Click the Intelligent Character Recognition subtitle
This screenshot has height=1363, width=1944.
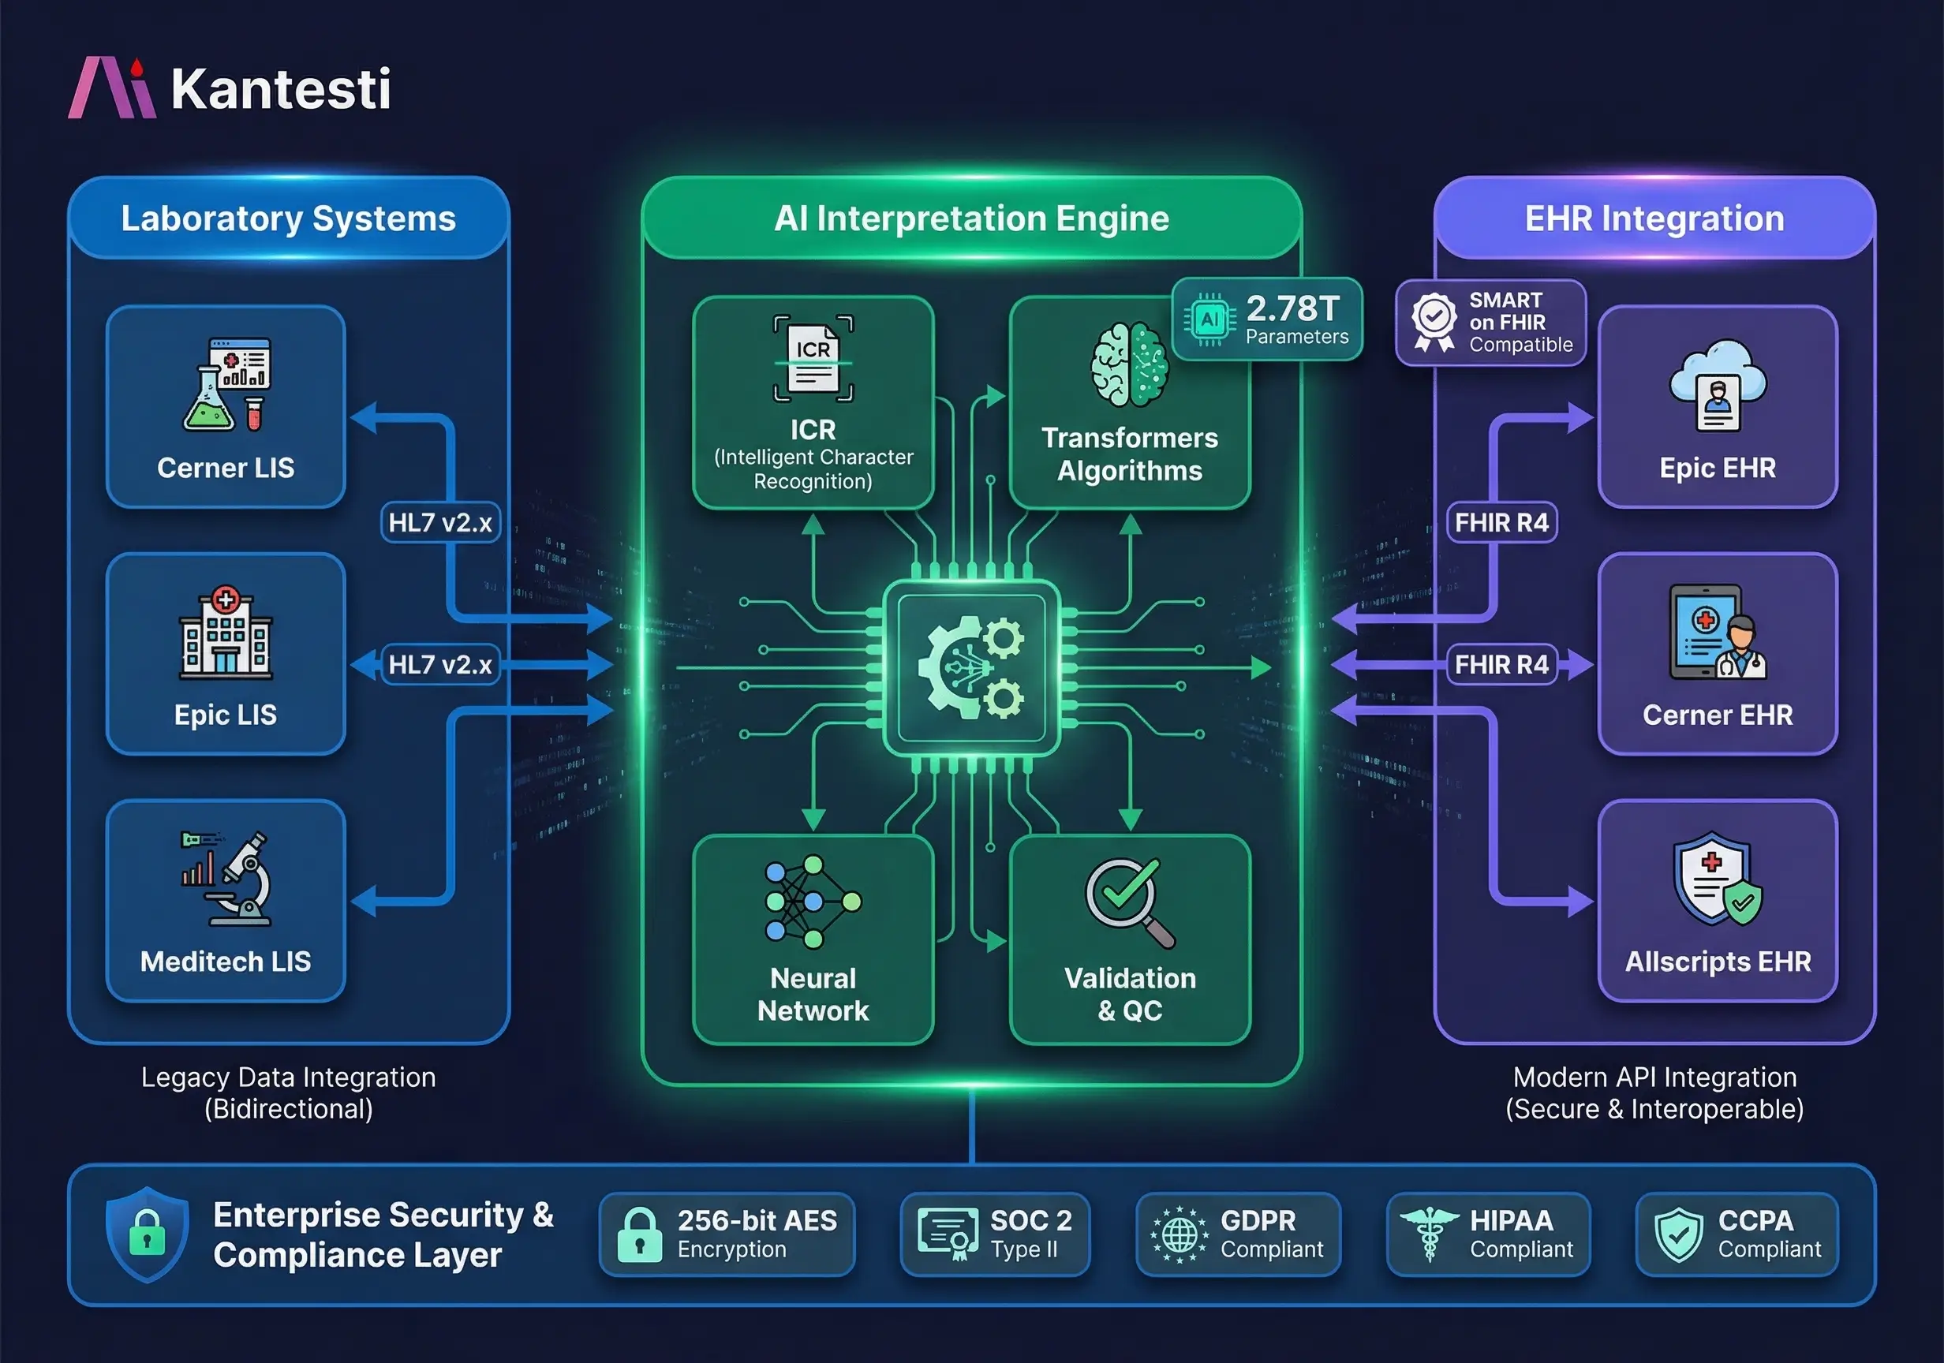[x=813, y=469]
